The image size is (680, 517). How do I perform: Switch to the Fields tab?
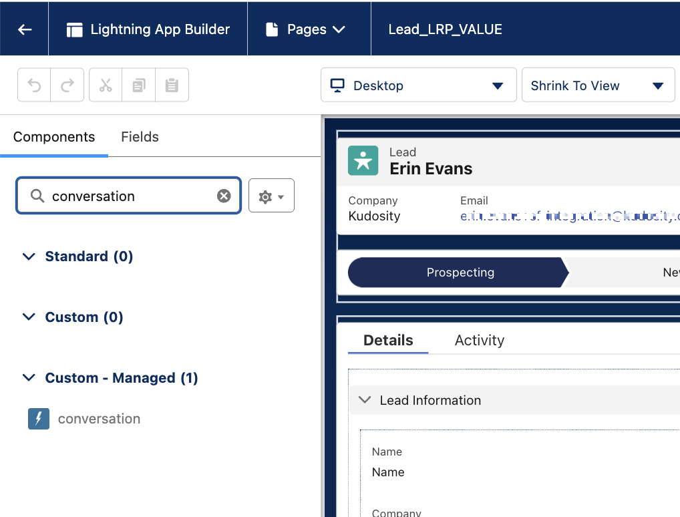coord(140,137)
